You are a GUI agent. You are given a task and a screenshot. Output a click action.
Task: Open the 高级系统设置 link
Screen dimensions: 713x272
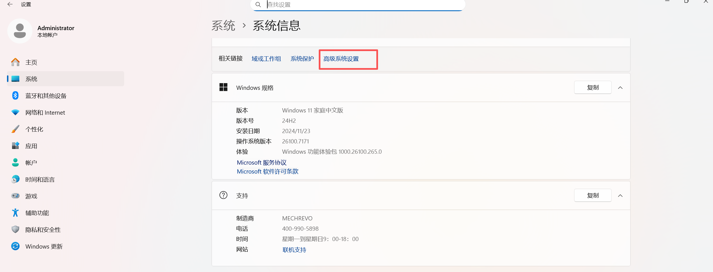341,59
